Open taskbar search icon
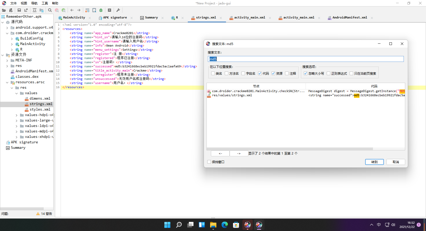The image size is (426, 231). click(x=179, y=225)
